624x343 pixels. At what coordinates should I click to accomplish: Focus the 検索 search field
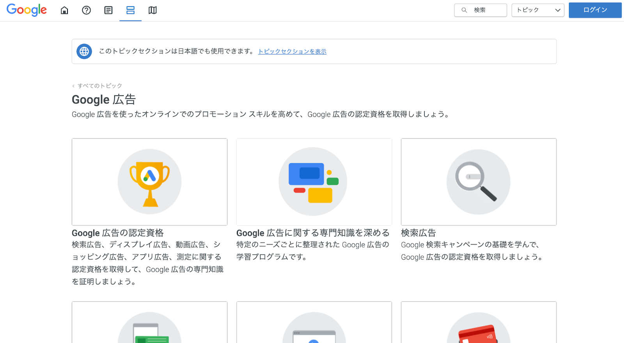[480, 10]
